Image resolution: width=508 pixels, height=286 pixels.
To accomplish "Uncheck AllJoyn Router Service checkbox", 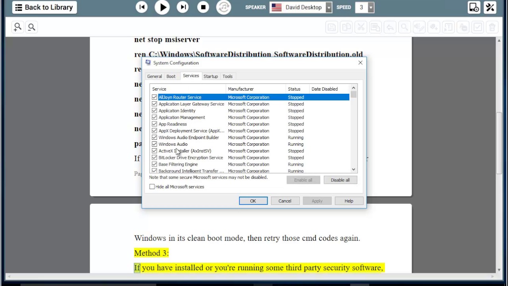I will [x=154, y=97].
